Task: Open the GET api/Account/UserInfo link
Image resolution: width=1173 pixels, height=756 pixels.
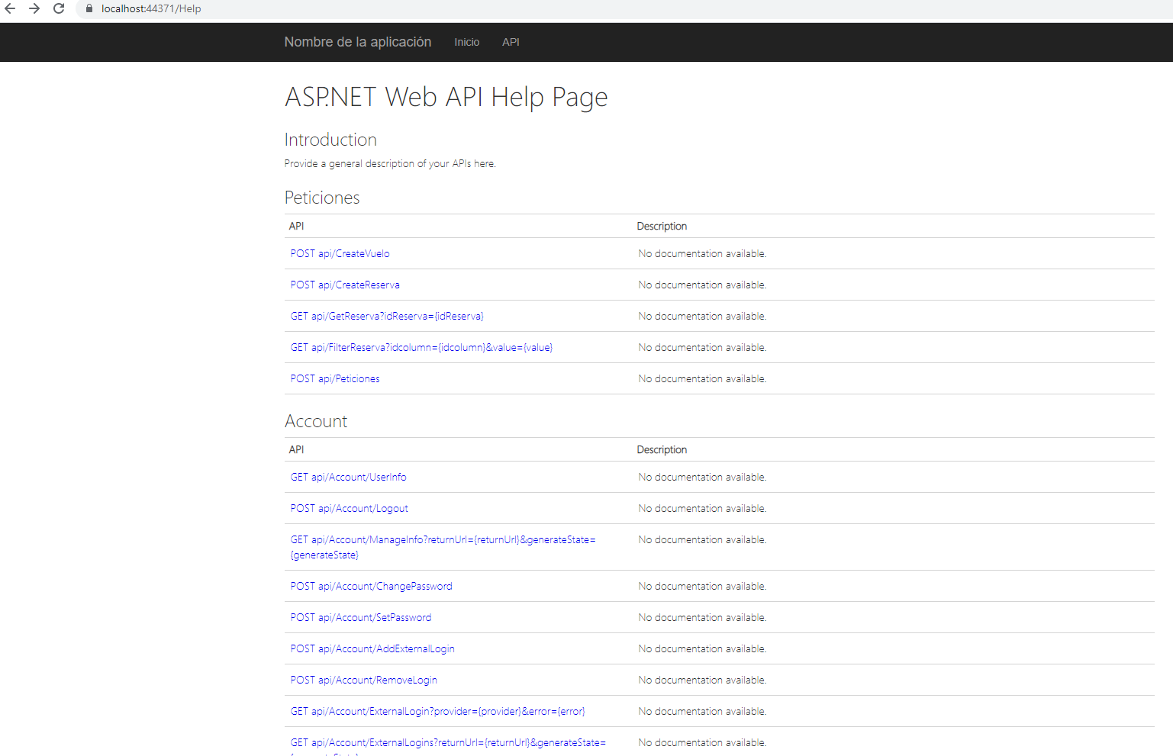Action: 348,477
